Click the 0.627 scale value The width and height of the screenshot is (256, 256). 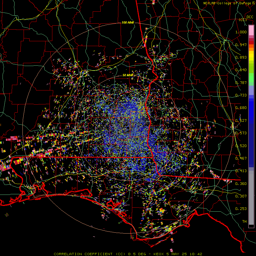tap(241, 121)
